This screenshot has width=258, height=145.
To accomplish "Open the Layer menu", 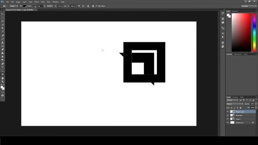I will [25, 2].
